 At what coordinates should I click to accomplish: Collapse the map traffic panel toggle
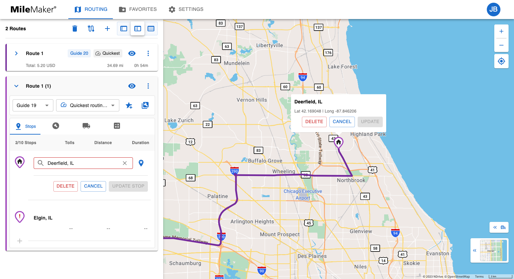pos(499,227)
